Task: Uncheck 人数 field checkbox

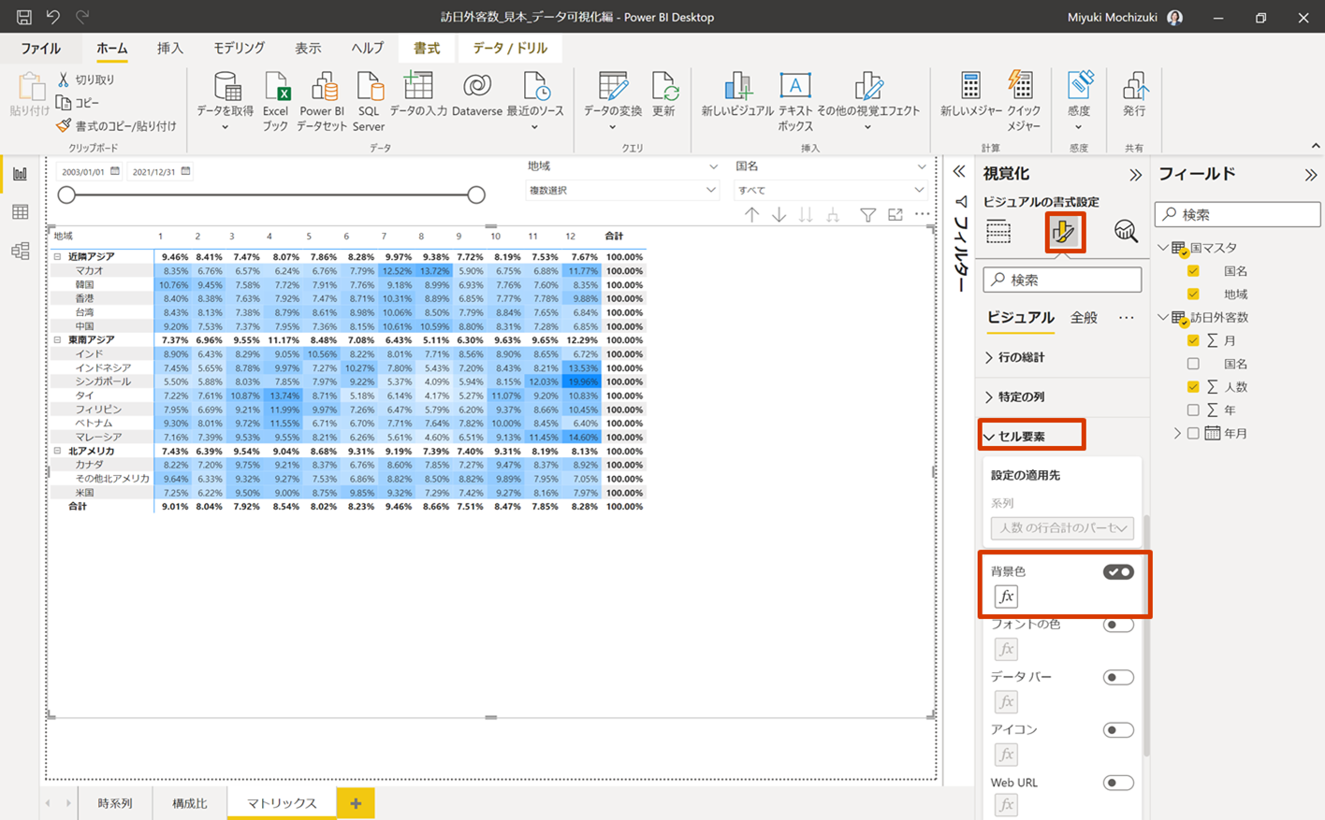Action: click(1193, 386)
